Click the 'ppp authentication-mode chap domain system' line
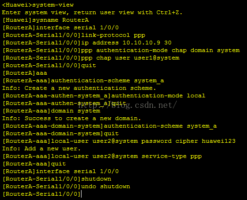The height and width of the screenshot is (200, 247). [x=121, y=51]
